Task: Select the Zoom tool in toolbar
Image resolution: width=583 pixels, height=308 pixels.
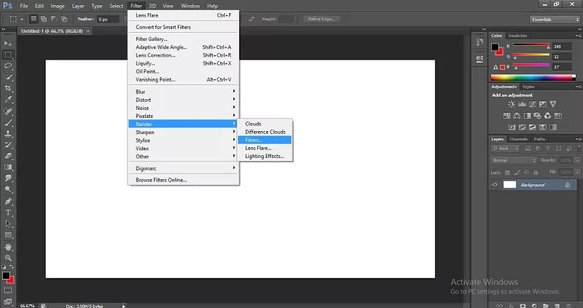Action: 8,258
